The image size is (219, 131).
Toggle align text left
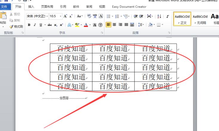click(x=108, y=25)
